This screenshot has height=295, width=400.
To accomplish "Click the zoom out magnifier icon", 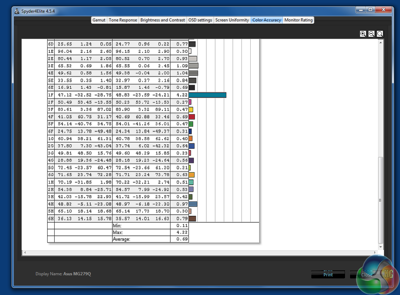I will (371, 34).
